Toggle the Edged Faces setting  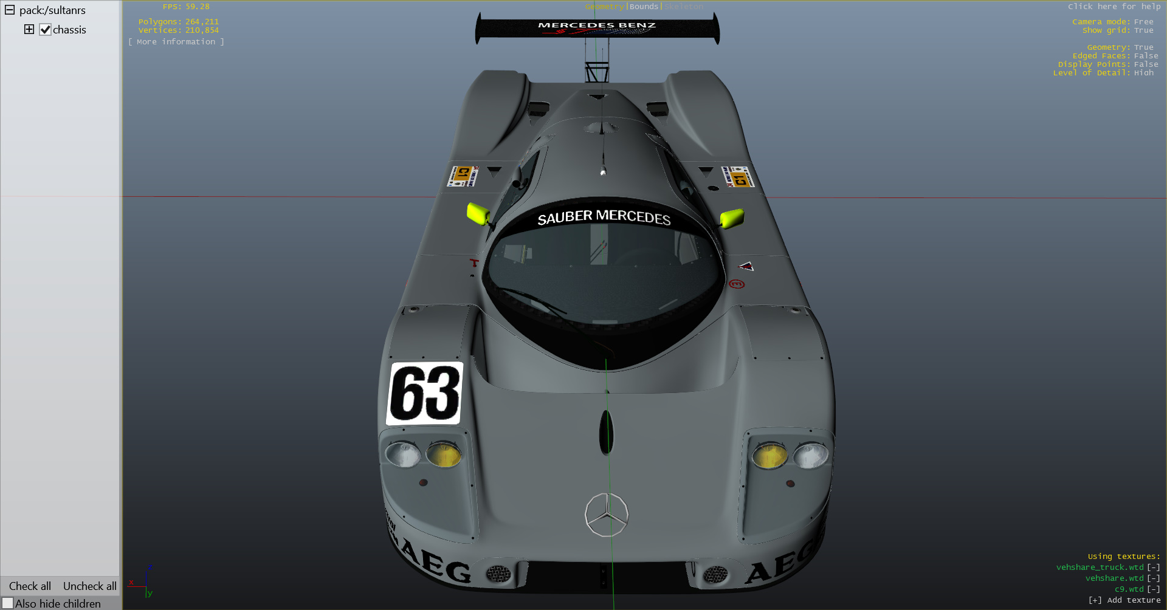point(1115,55)
